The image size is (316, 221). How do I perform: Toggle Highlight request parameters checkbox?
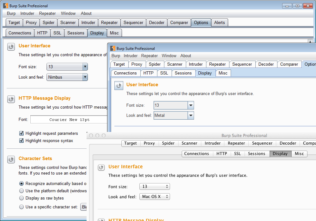click(x=21, y=133)
